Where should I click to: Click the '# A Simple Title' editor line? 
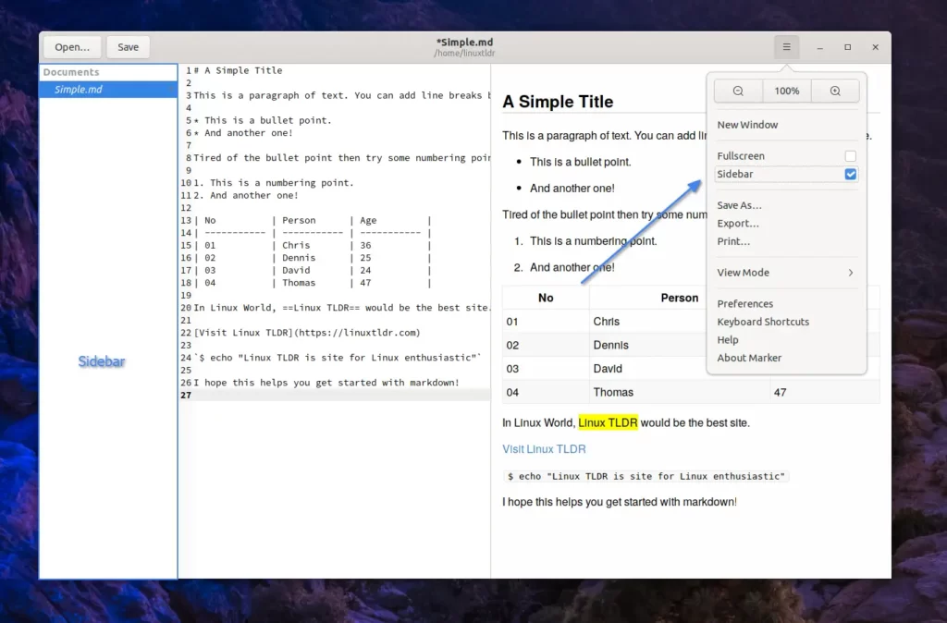pos(238,70)
